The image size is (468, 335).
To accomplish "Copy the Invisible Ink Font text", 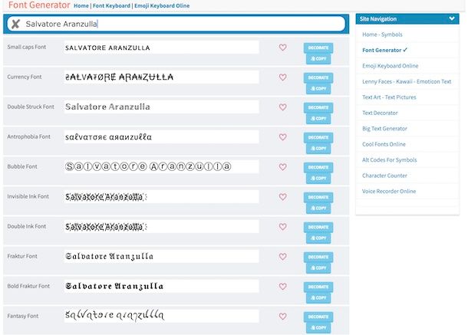I will coord(318,208).
